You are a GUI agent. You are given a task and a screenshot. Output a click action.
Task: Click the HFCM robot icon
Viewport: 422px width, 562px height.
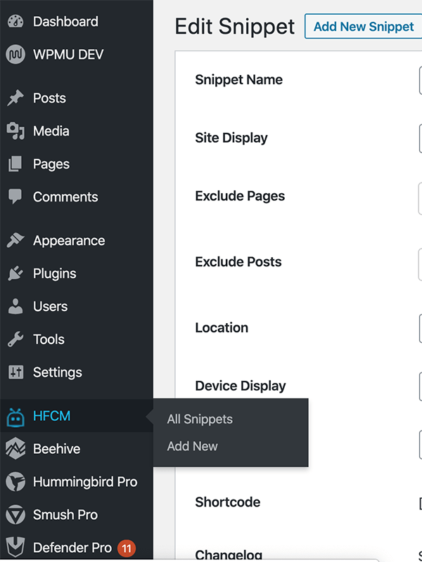coord(15,417)
